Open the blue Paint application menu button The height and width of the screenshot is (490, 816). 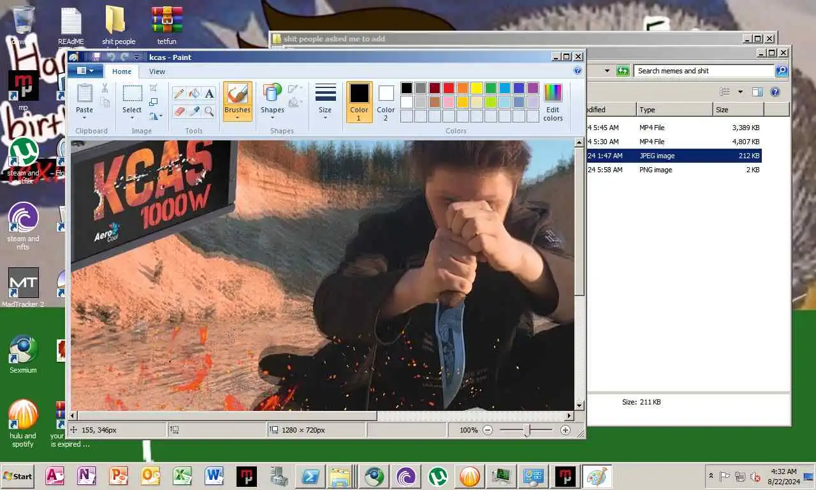pyautogui.click(x=85, y=71)
